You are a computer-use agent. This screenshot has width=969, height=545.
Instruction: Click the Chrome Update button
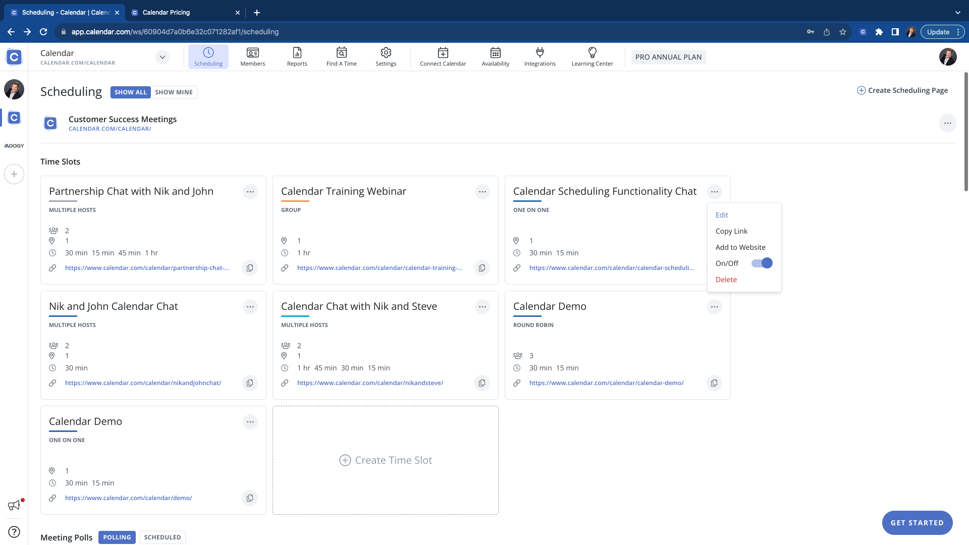942,32
